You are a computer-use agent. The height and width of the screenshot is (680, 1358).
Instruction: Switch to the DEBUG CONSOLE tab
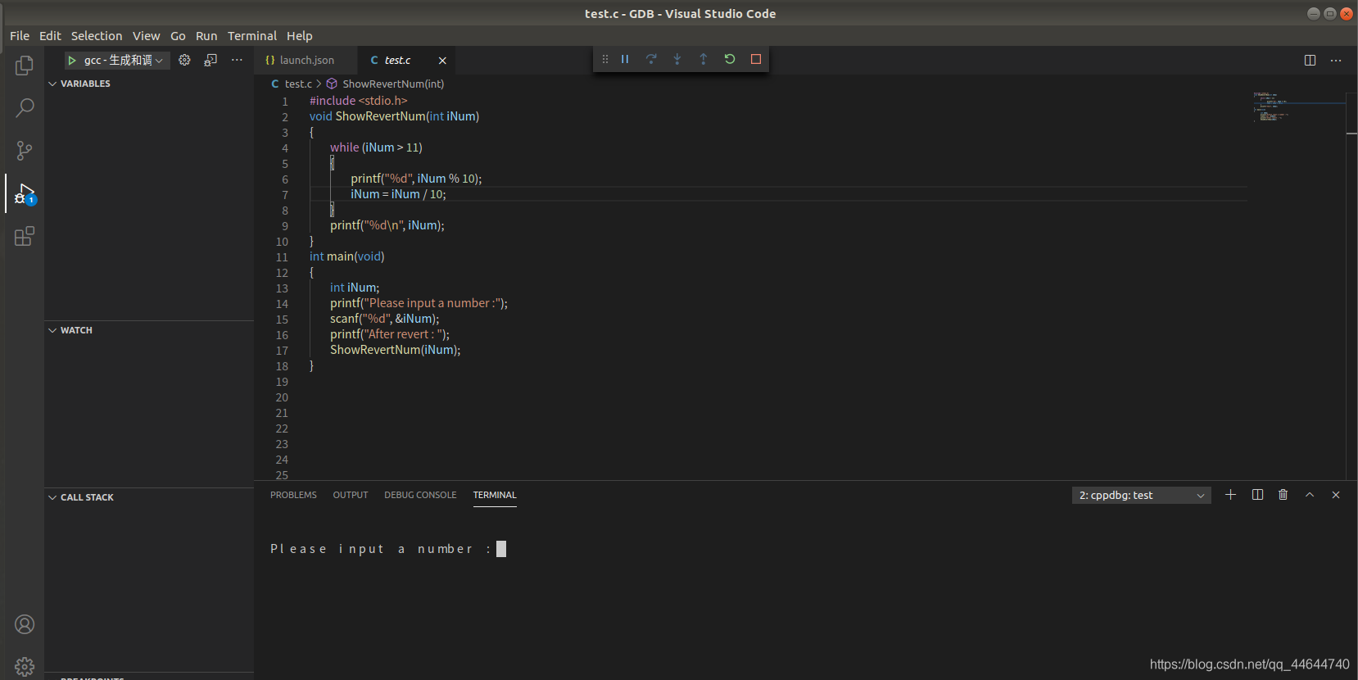420,495
